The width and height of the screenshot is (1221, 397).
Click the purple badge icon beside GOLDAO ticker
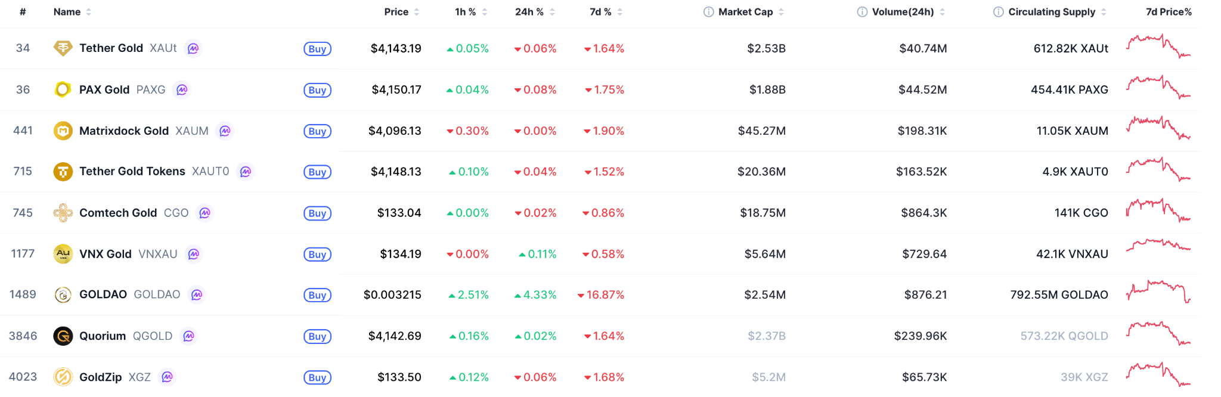197,294
